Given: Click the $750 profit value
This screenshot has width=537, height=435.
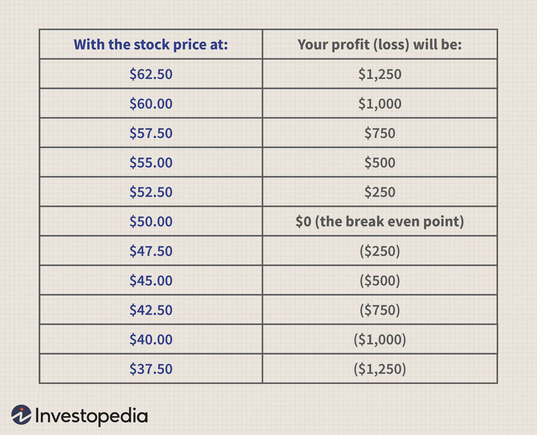Looking at the screenshot, I should pyautogui.click(x=380, y=133).
